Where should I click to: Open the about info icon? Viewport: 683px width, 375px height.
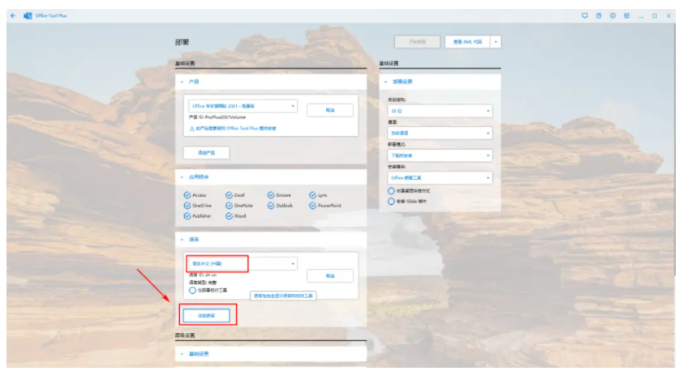pos(612,15)
